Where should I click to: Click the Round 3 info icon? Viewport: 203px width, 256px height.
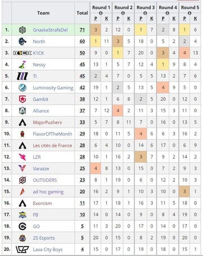145,13
